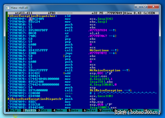This screenshot has width=165, height=118.
Task: Click the opcode bytes C744240401000000
Action: tap(44, 79)
